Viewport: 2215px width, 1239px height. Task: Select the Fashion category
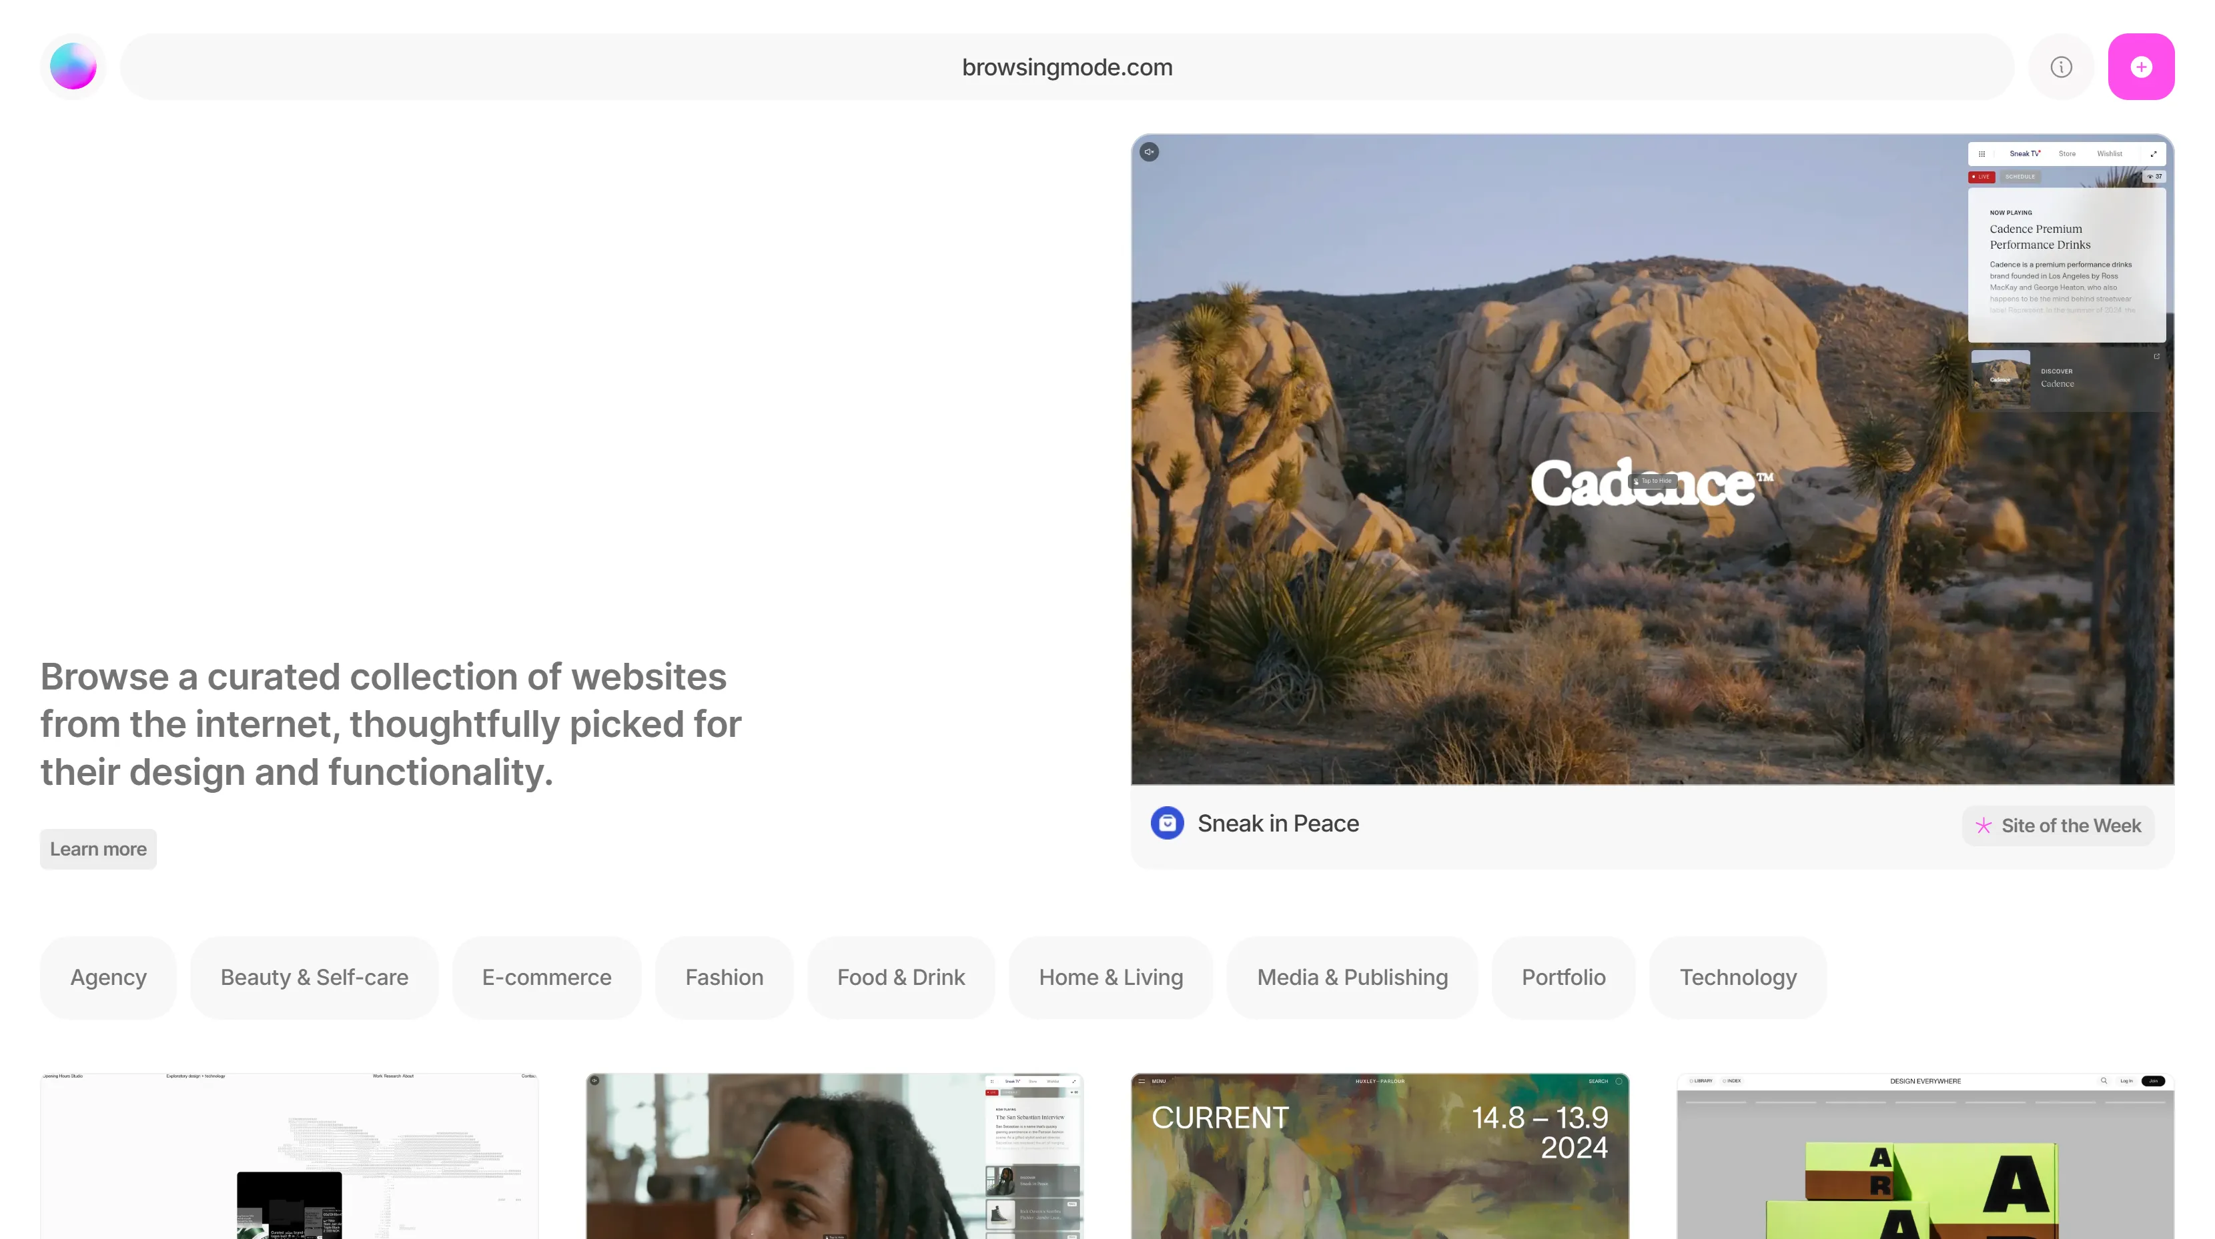pos(724,977)
